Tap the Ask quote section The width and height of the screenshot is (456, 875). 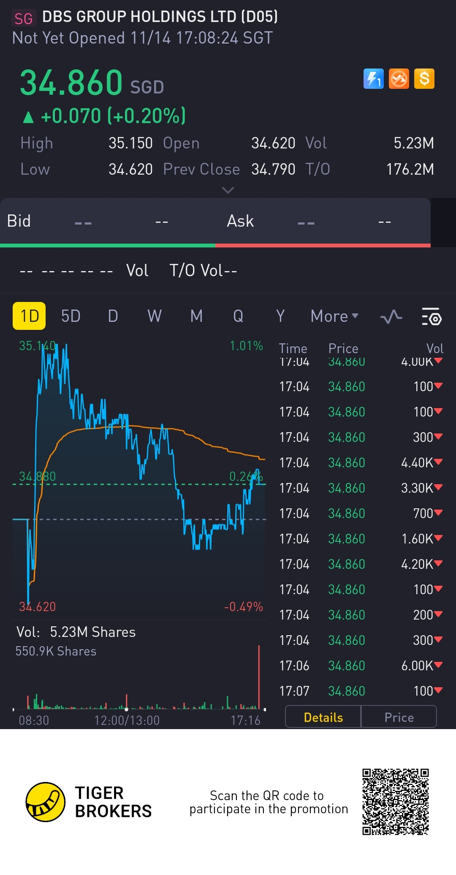tap(323, 221)
